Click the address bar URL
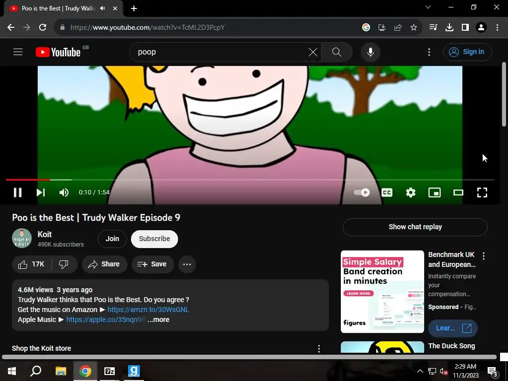508x381 pixels. 147,28
